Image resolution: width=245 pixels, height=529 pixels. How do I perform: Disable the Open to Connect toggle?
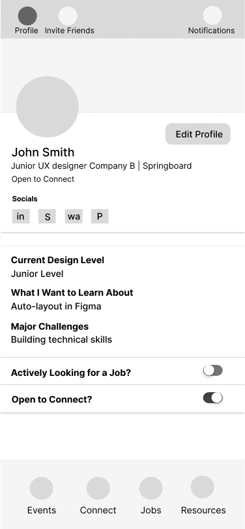coord(213,398)
